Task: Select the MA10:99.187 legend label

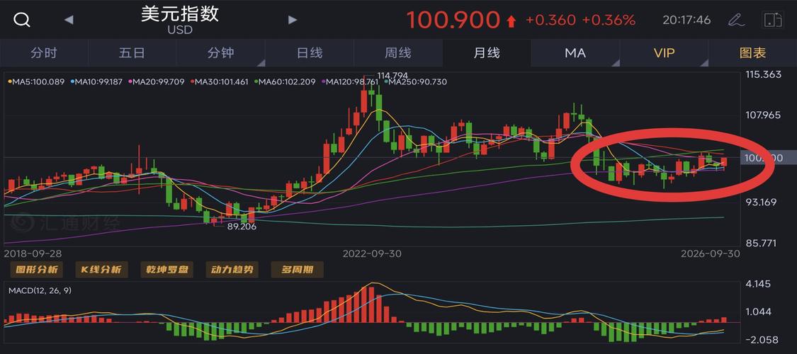Action: 97,81
